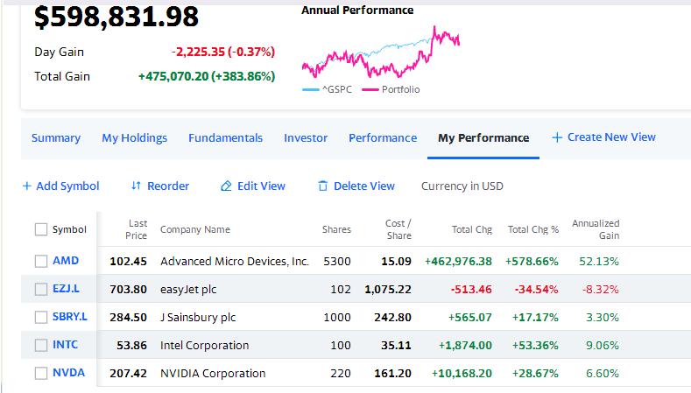Click the pencil icon for Edit View
The image size is (691, 393).
click(226, 186)
